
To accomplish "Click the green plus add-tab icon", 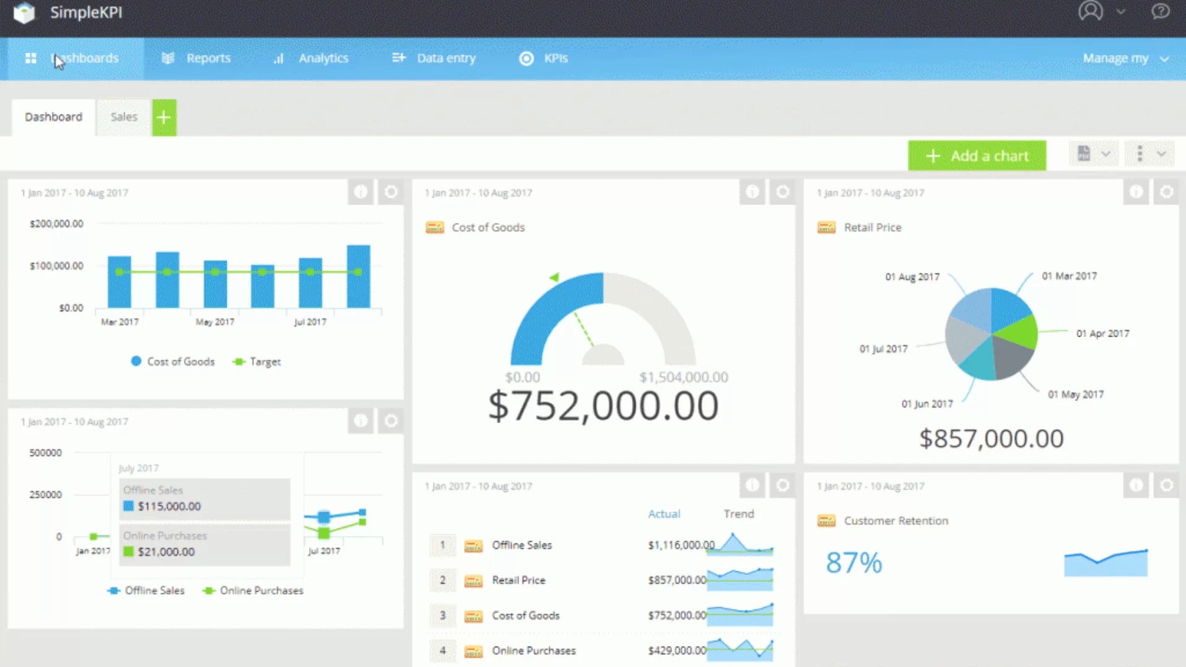I will coord(164,117).
